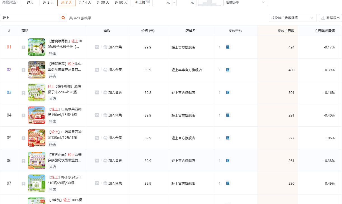Focus the search box containing 轻上
The width and height of the screenshot is (342, 204).
pyautogui.click(x=30, y=18)
